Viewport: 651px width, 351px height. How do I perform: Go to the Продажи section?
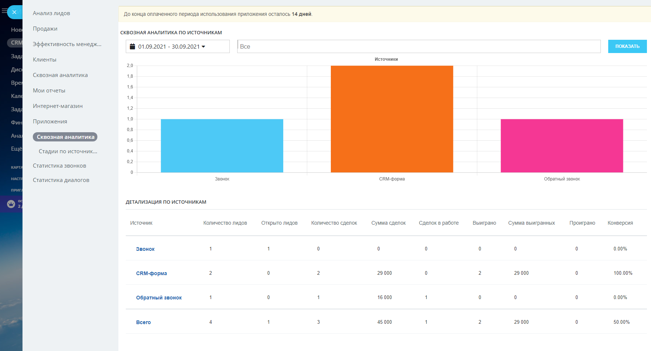(x=45, y=29)
